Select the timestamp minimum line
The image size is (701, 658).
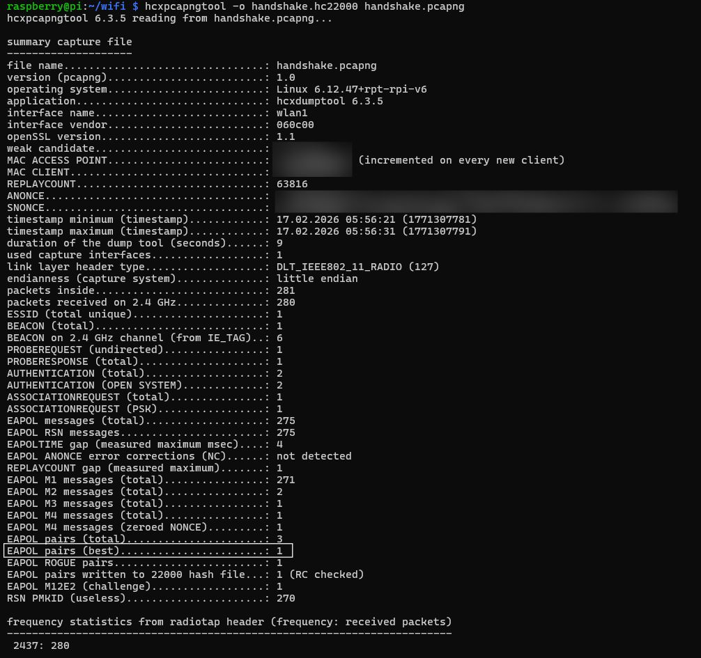pyautogui.click(x=209, y=219)
